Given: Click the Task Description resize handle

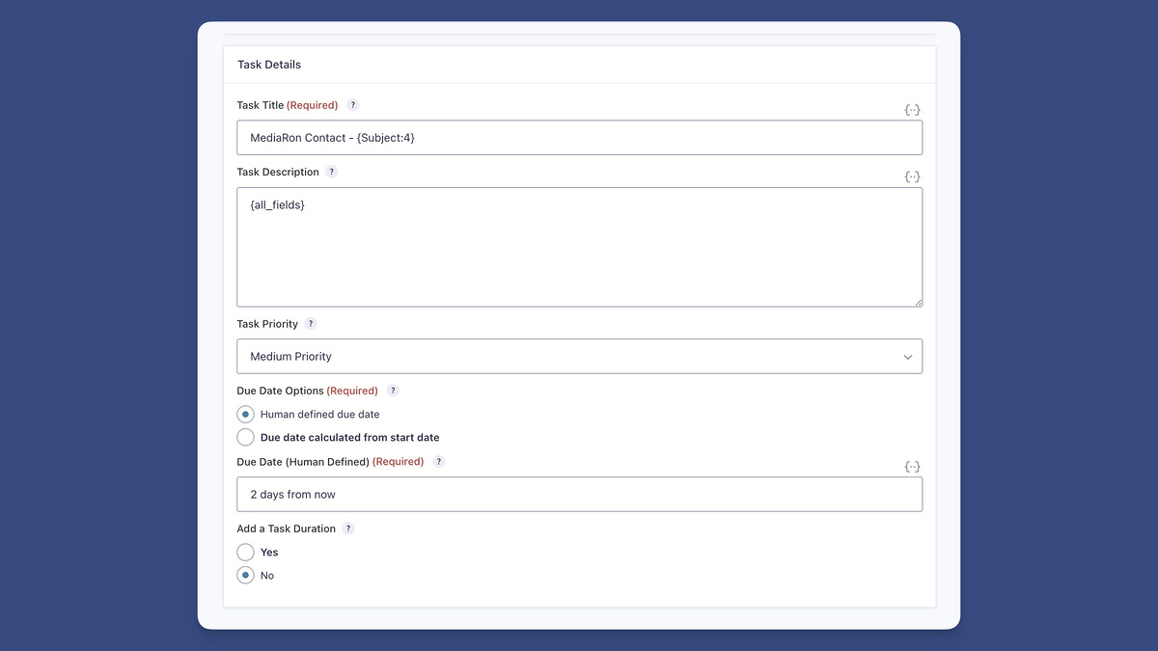Looking at the screenshot, I should 917,302.
